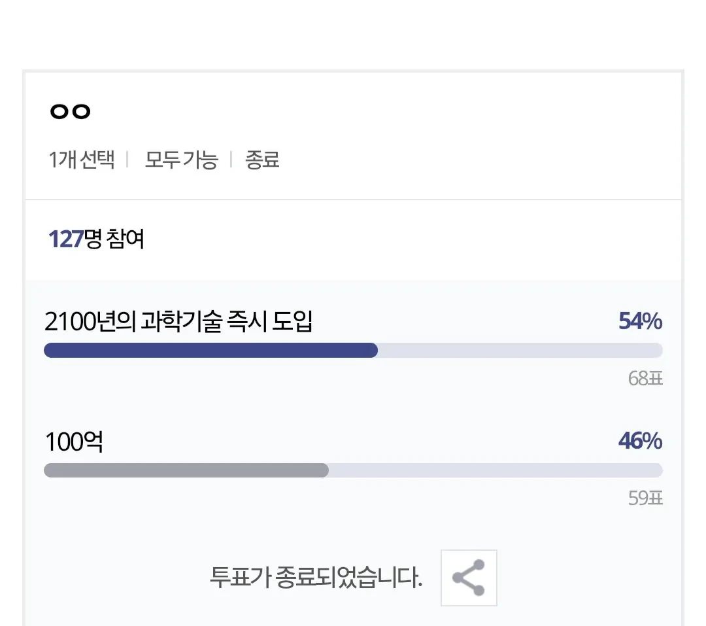Click the blue progress bar for the first option

(209, 351)
